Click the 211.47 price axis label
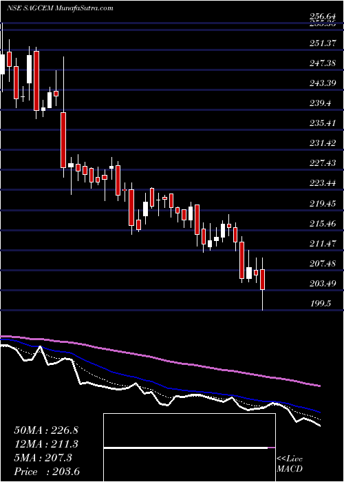Viewport: 344px width, 482px height. [x=323, y=244]
